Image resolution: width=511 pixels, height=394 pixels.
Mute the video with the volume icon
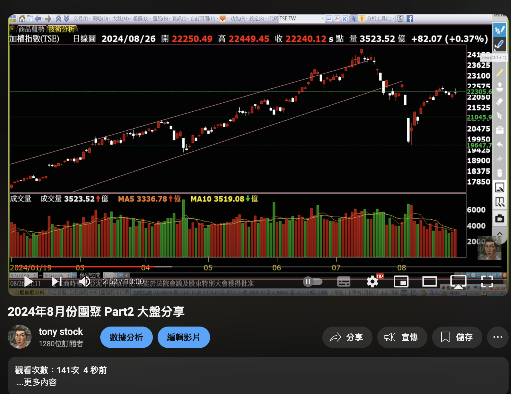(85, 281)
